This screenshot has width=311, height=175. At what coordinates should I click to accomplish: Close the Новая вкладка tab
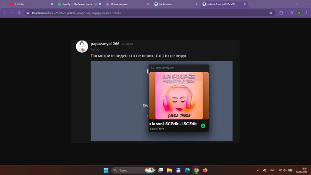(148, 4)
